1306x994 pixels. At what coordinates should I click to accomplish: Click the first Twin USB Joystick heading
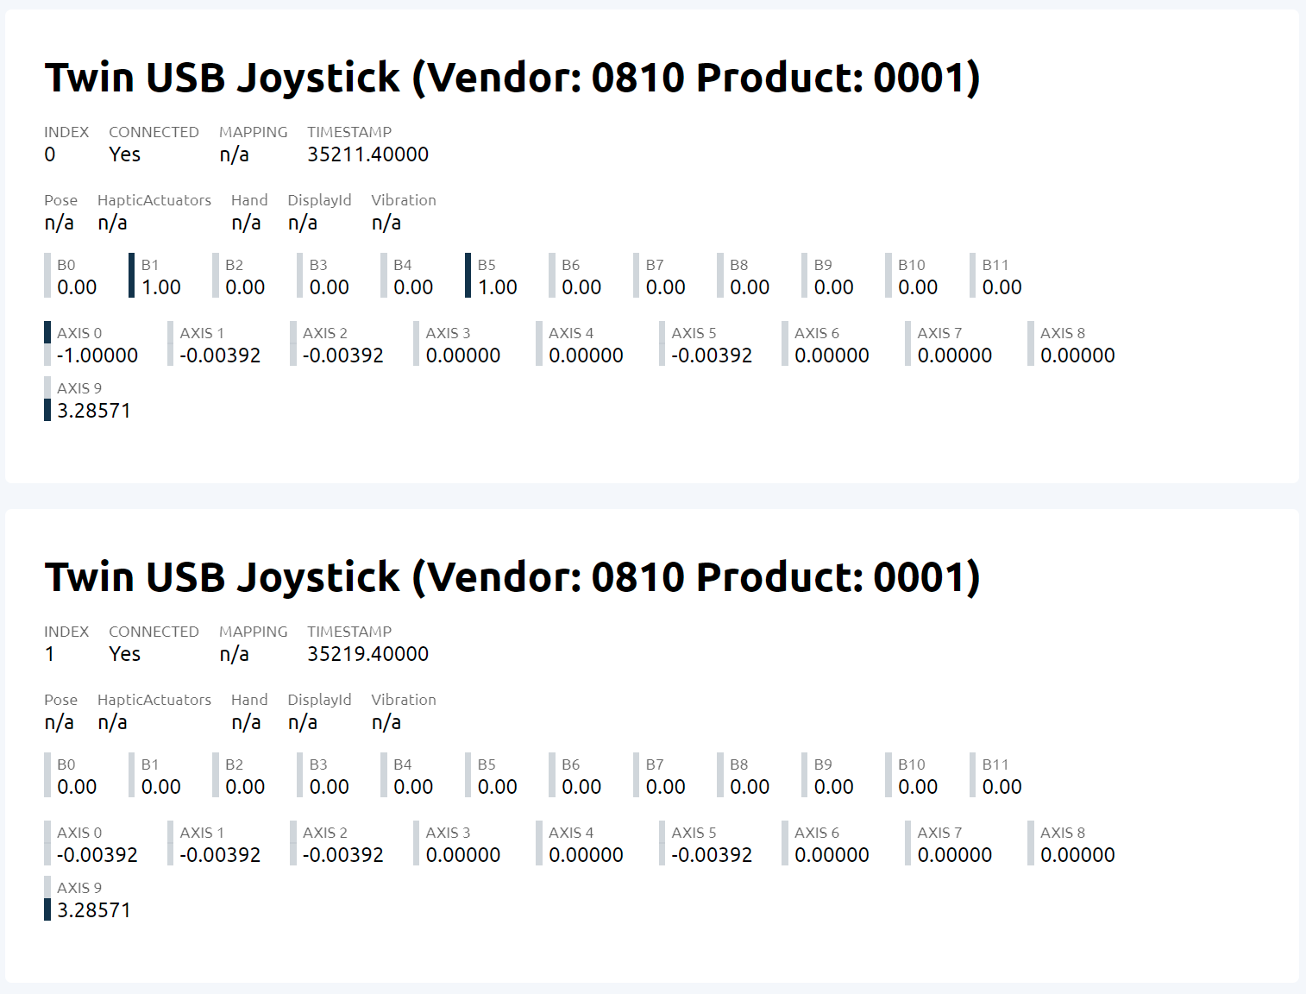[512, 78]
